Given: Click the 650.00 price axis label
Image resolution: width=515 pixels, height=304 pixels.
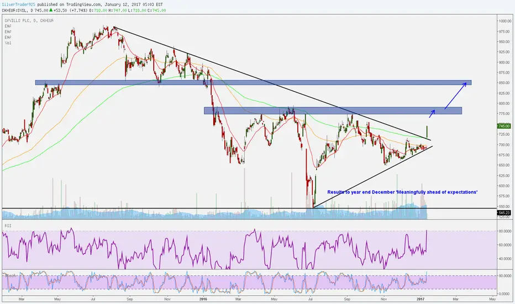Looking at the screenshot, I should (x=504, y=165).
